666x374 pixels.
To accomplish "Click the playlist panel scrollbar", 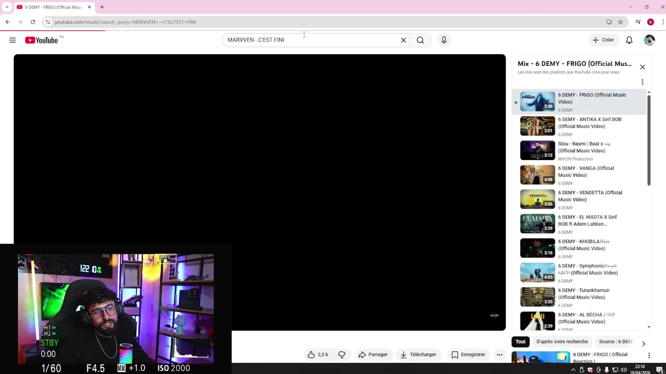I will [x=649, y=140].
